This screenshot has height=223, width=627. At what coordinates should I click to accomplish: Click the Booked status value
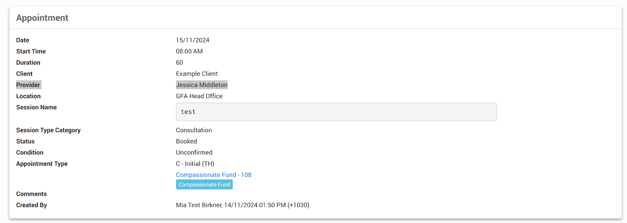coord(186,141)
